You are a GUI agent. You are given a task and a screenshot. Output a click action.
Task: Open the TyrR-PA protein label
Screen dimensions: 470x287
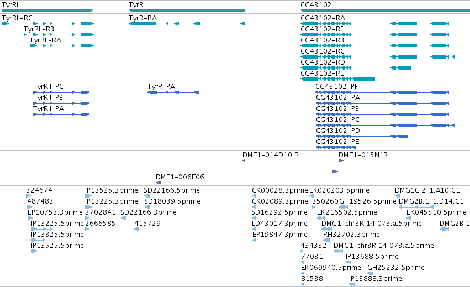tap(161, 87)
